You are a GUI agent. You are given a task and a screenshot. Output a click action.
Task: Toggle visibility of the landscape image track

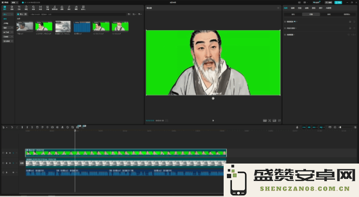tap(10, 163)
